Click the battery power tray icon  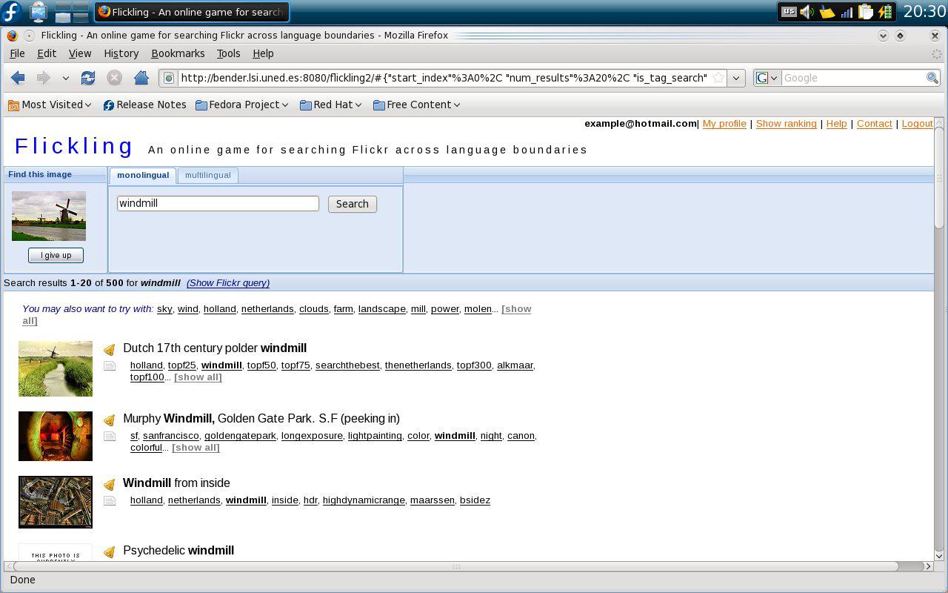coord(885,12)
